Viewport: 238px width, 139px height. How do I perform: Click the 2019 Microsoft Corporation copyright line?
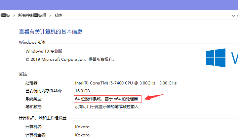point(70,59)
